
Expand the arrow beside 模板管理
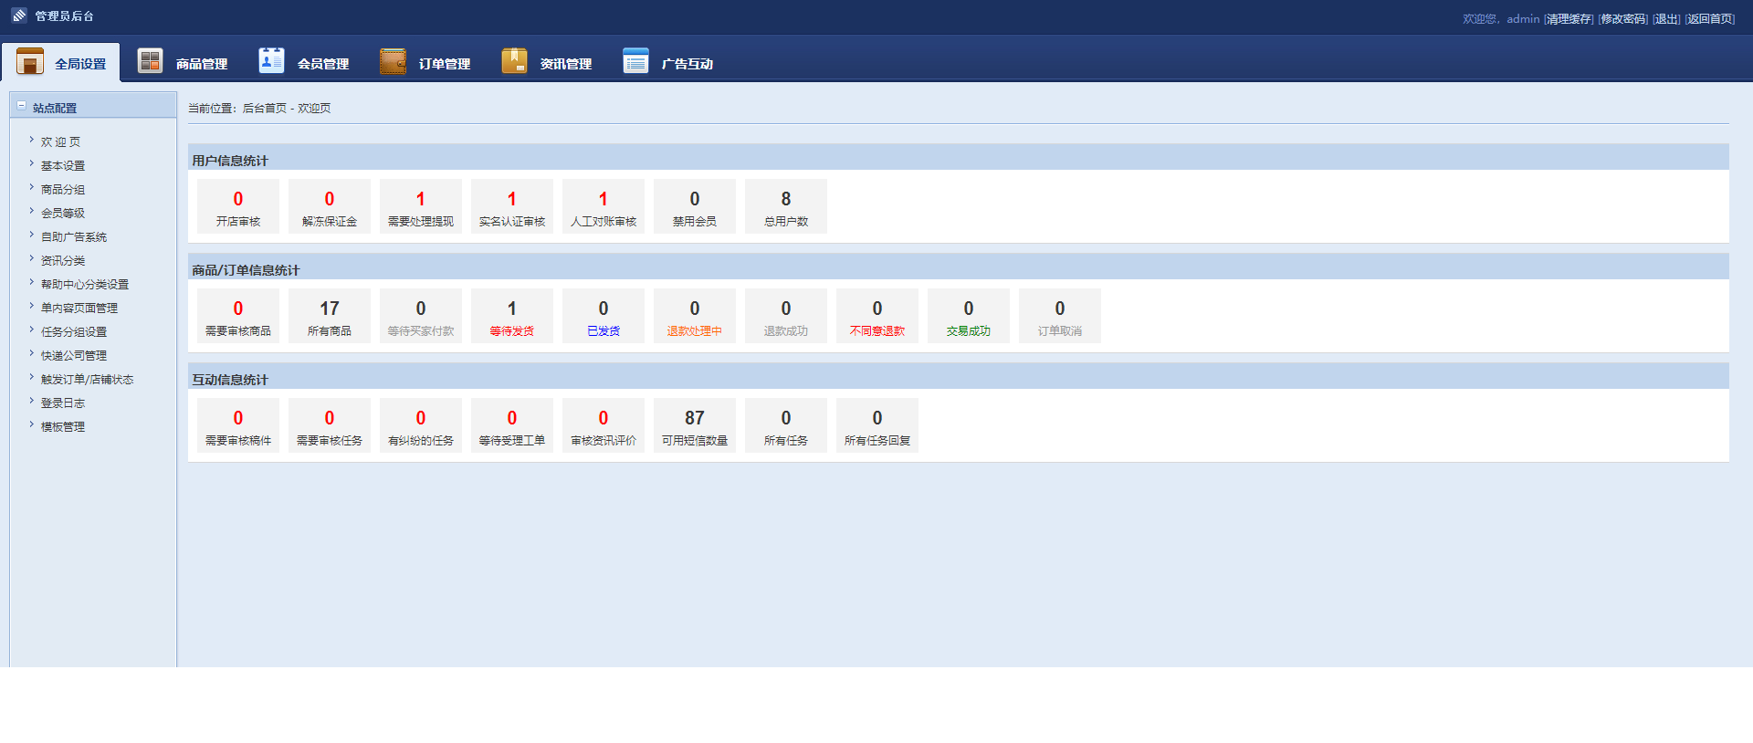point(31,424)
